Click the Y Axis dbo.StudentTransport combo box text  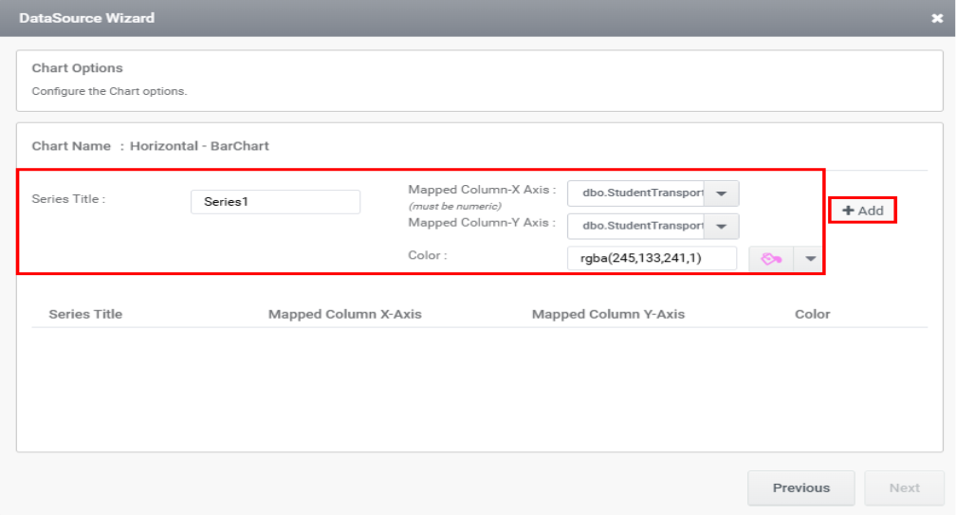click(x=636, y=226)
